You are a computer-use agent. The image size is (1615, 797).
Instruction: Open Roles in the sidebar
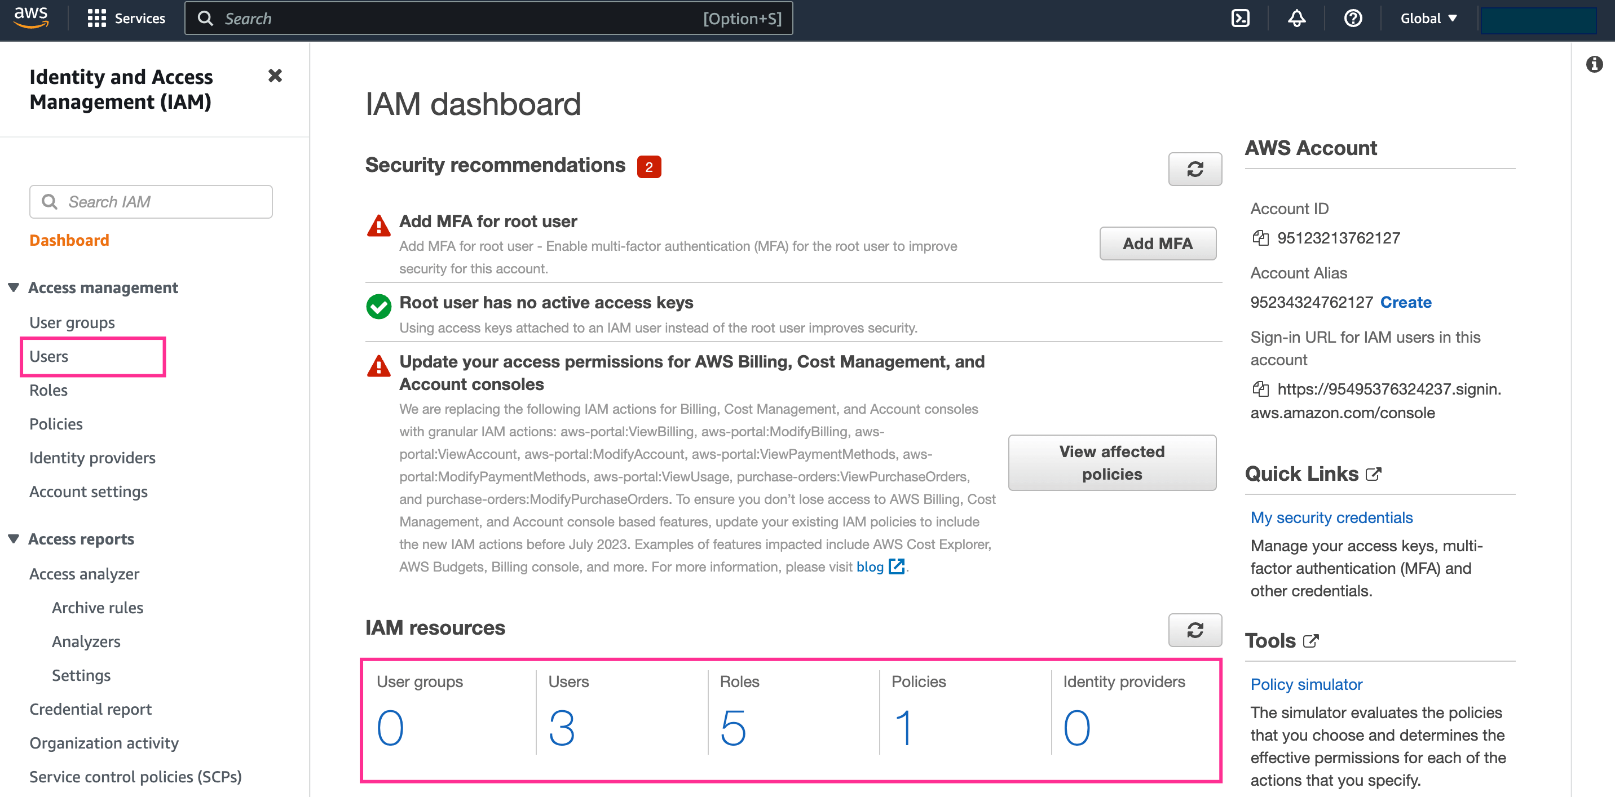pos(48,391)
